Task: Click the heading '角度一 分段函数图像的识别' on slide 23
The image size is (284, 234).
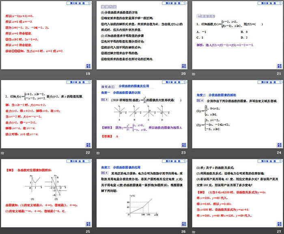Action: point(120,93)
